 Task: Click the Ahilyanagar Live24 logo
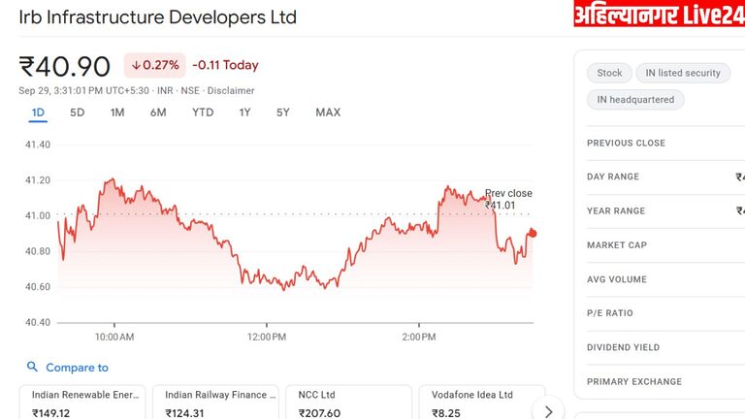[659, 15]
